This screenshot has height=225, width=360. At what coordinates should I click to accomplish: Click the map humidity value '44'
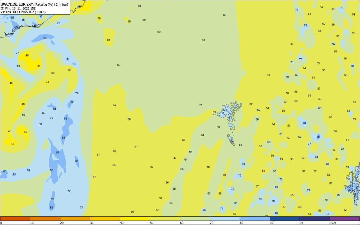coord(39,66)
